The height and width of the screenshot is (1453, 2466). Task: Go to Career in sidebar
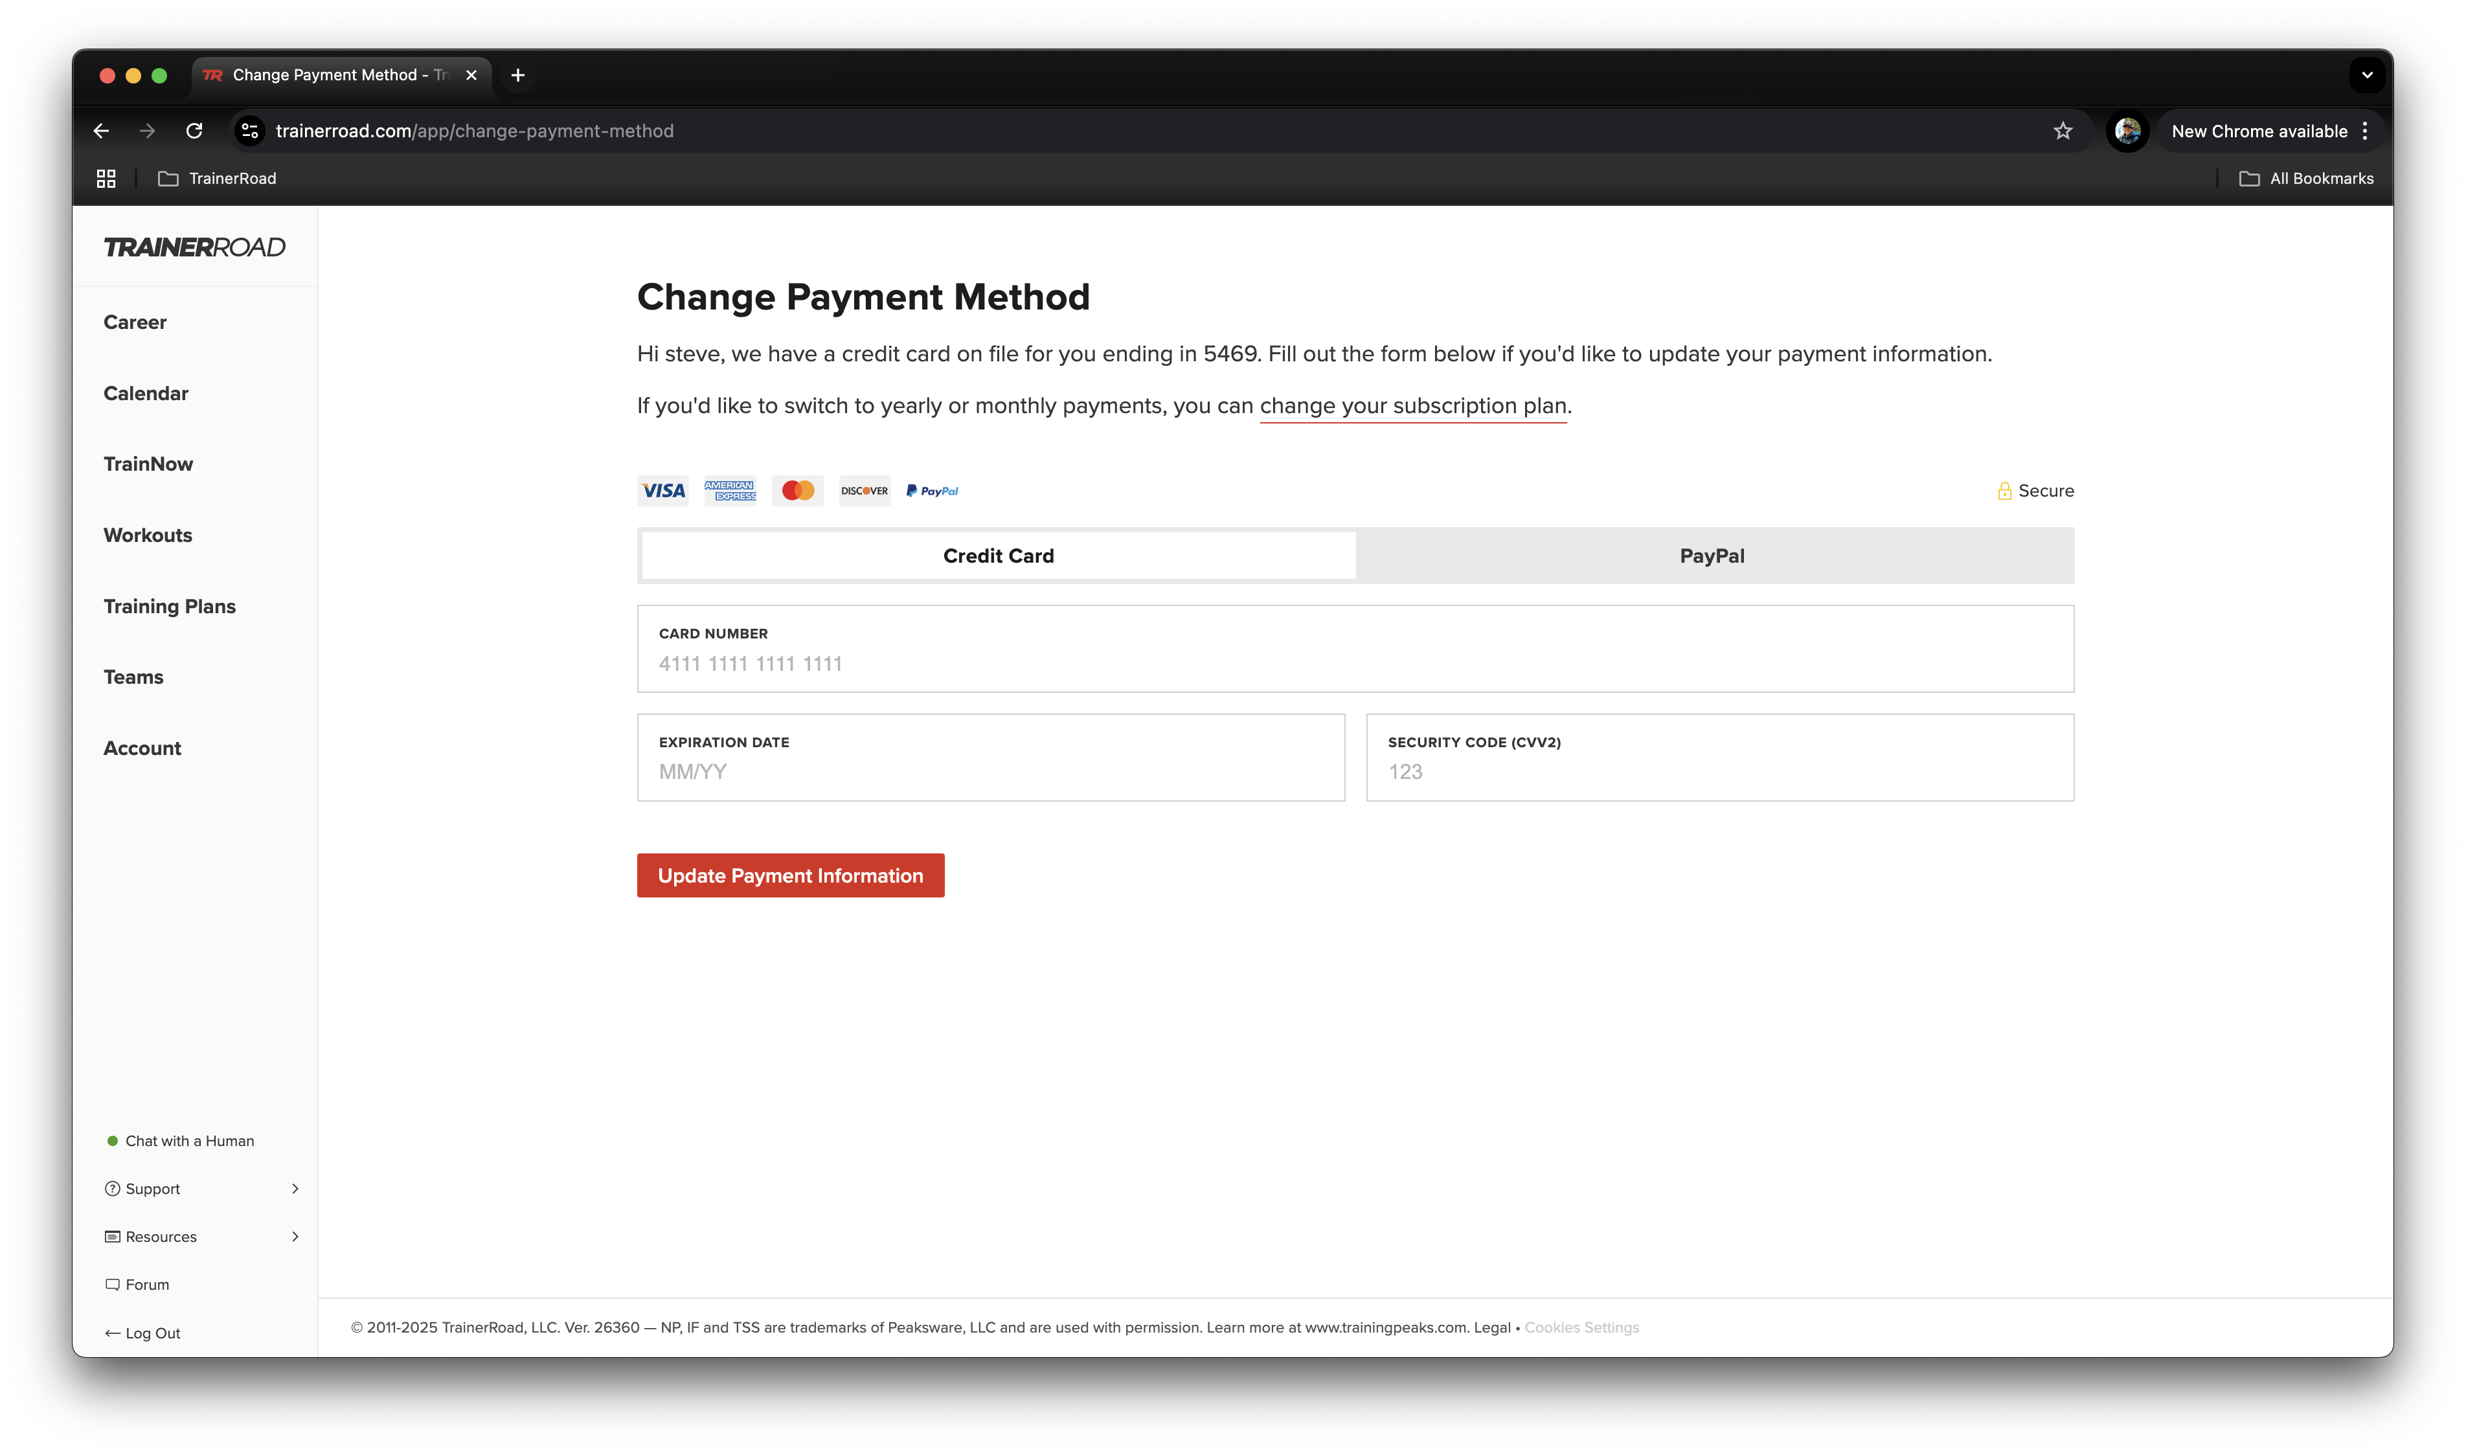135,322
